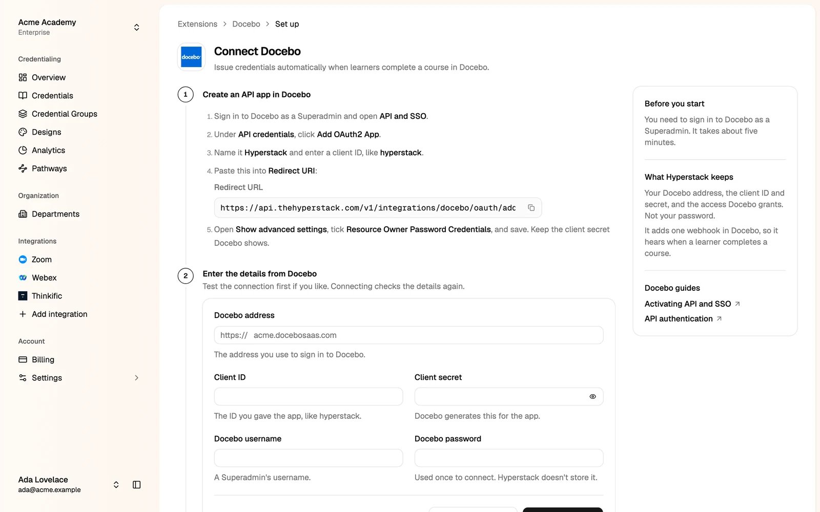Open the Overview page icon

click(x=23, y=77)
